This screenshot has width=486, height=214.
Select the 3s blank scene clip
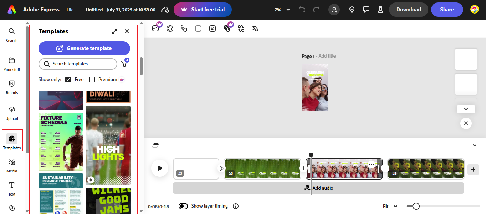196,169
